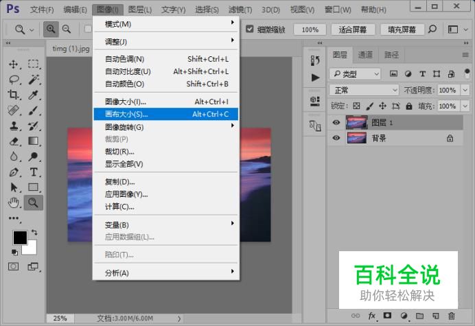Toggle lock all padlock icon
Screen dimensions: 475x326
(x=409, y=106)
